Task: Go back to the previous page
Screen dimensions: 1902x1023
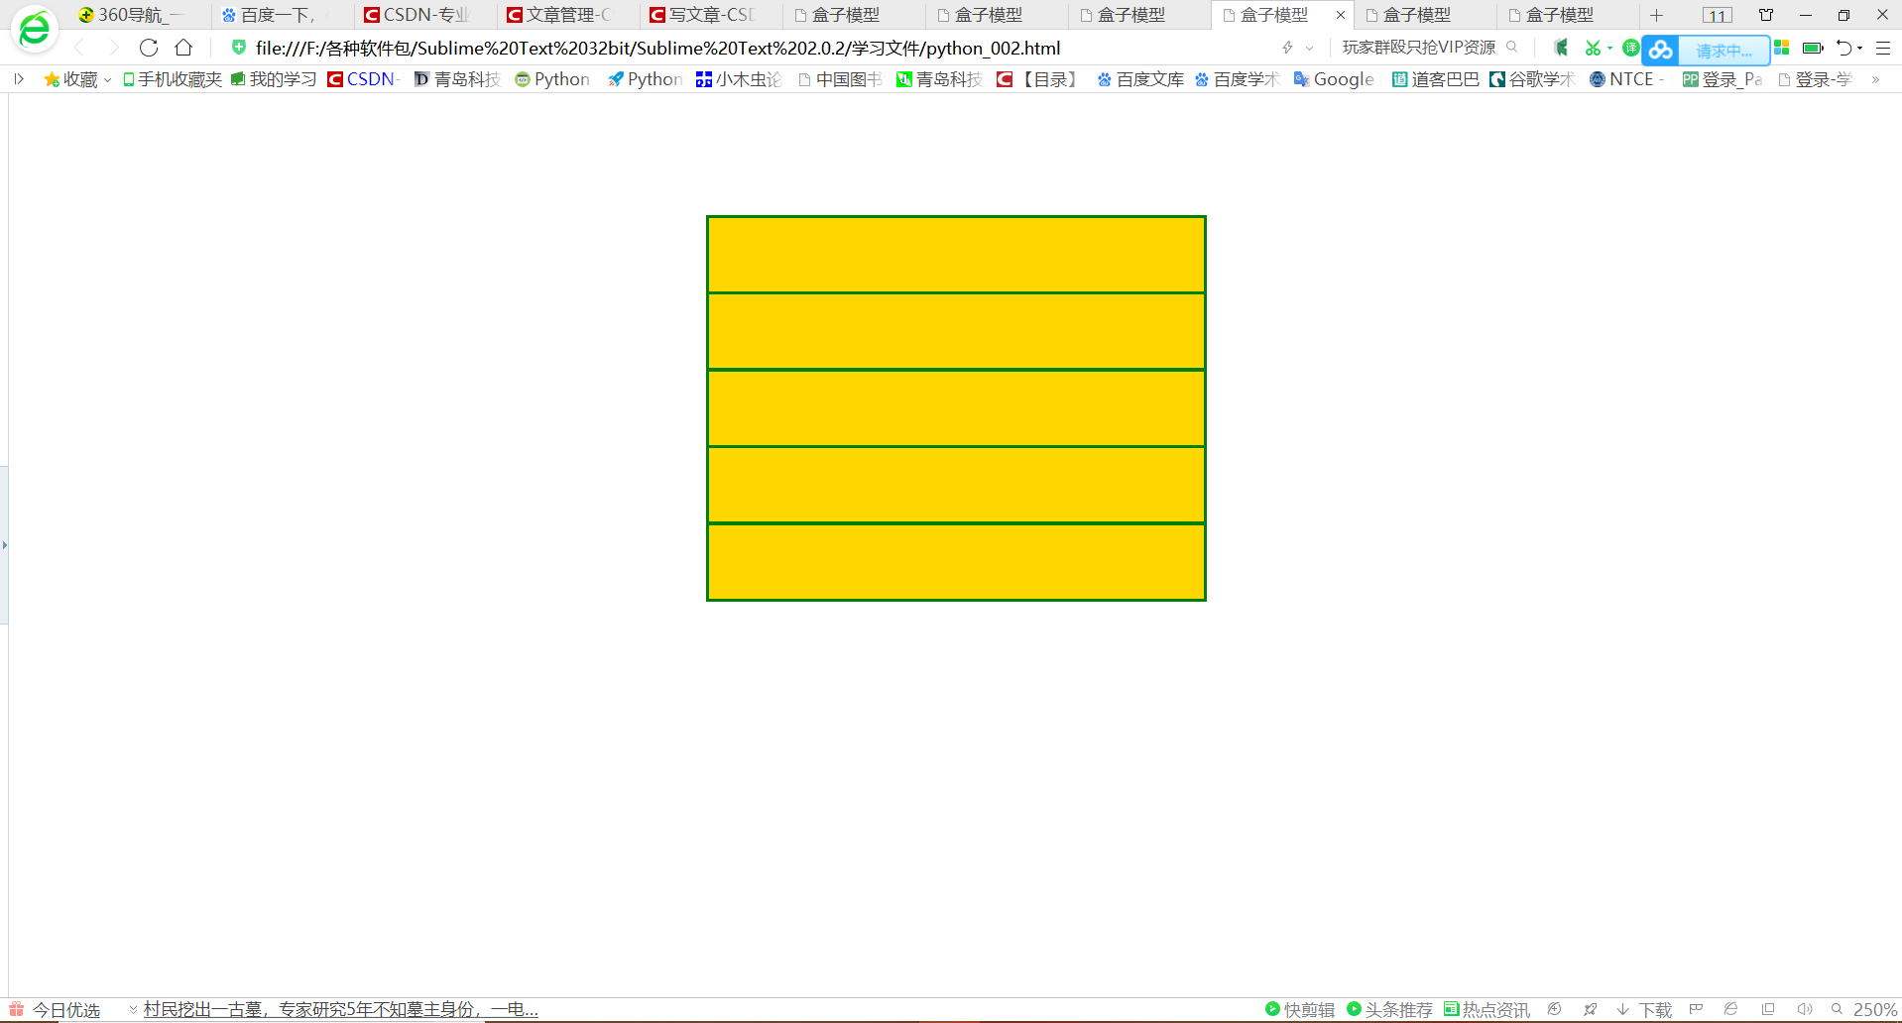Action: [x=80, y=48]
